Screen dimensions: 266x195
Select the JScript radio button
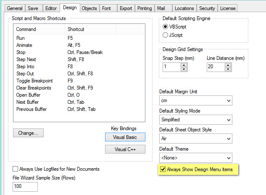(166, 35)
